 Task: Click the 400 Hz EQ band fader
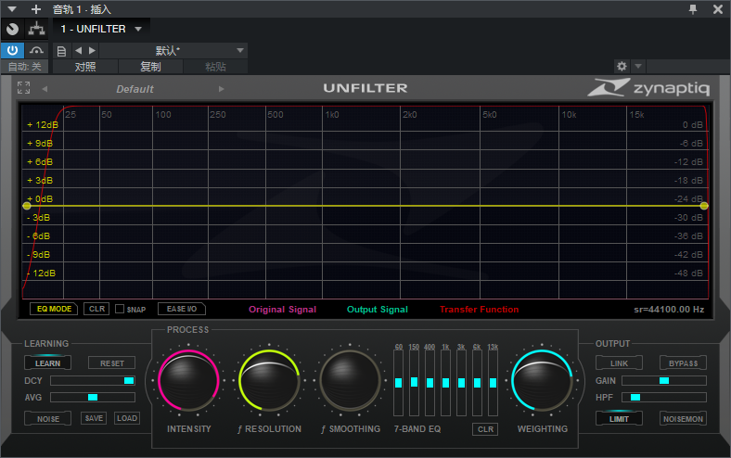(x=430, y=383)
